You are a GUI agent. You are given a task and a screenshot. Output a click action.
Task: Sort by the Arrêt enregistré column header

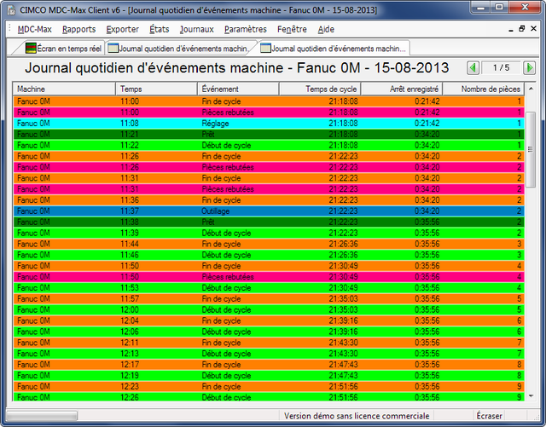[x=402, y=89]
